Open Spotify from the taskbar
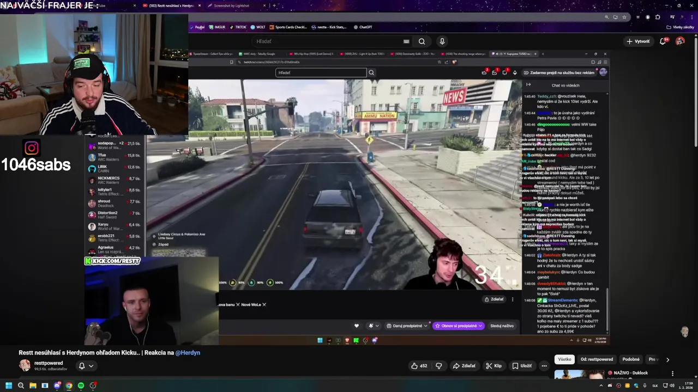Image resolution: width=698 pixels, height=392 pixels. [x=81, y=385]
